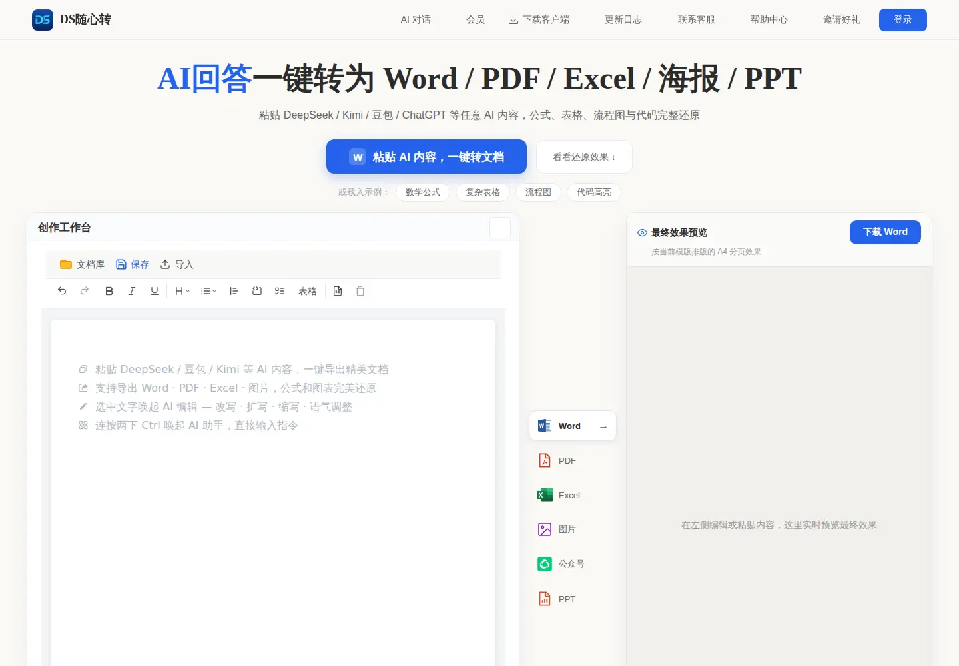This screenshot has height=666, width=959.
Task: Expand the list style dropdown
Action: (209, 291)
